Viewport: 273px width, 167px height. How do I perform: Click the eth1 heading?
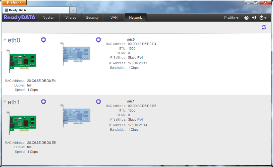click(14, 102)
